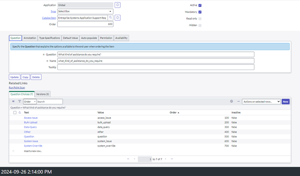
Task: Open the System Override choice
Action: [33, 146]
